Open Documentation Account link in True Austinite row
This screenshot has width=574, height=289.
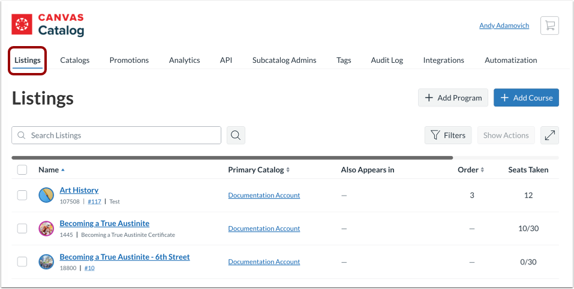coord(264,229)
